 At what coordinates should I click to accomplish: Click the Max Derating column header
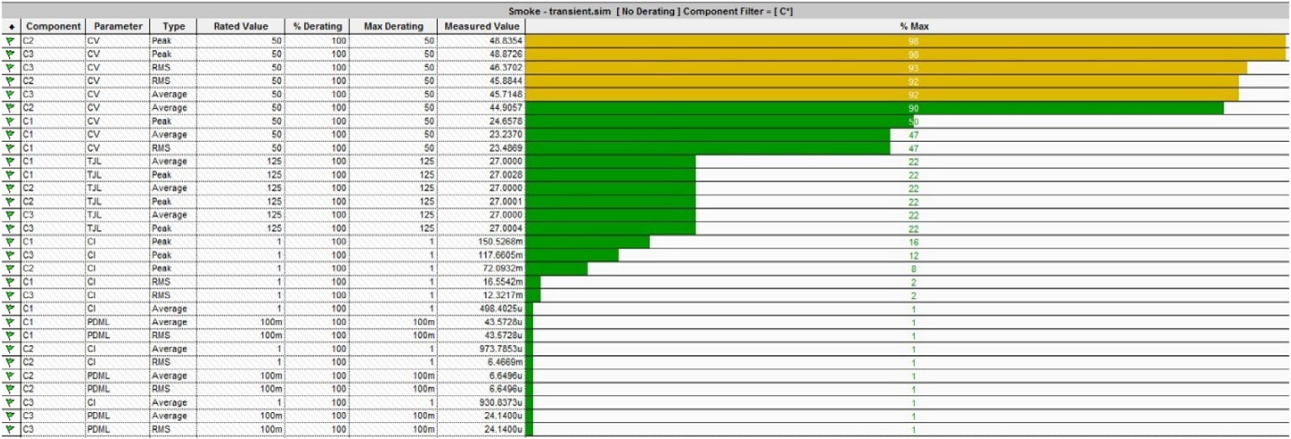click(393, 27)
